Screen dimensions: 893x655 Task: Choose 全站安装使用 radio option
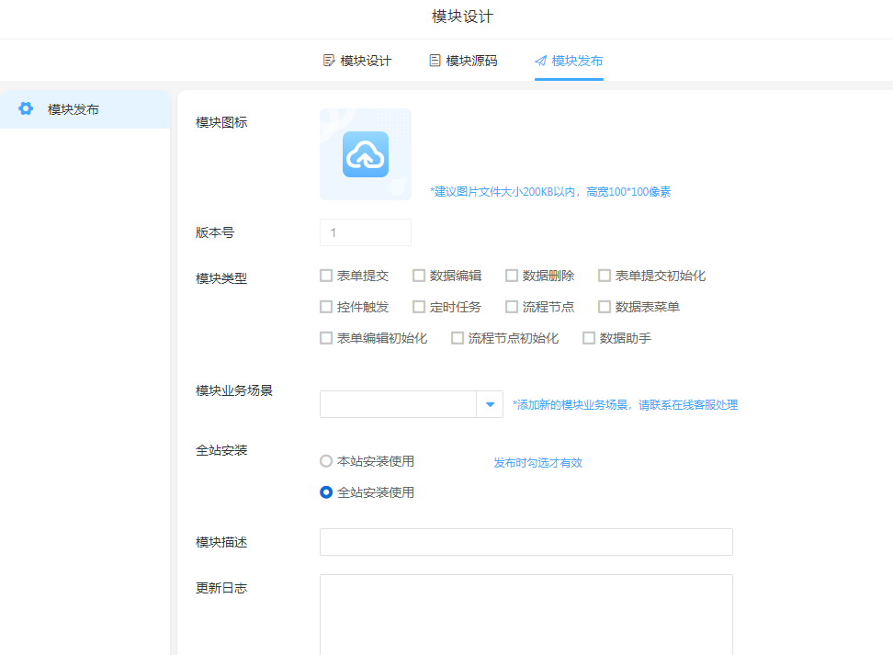click(x=326, y=492)
